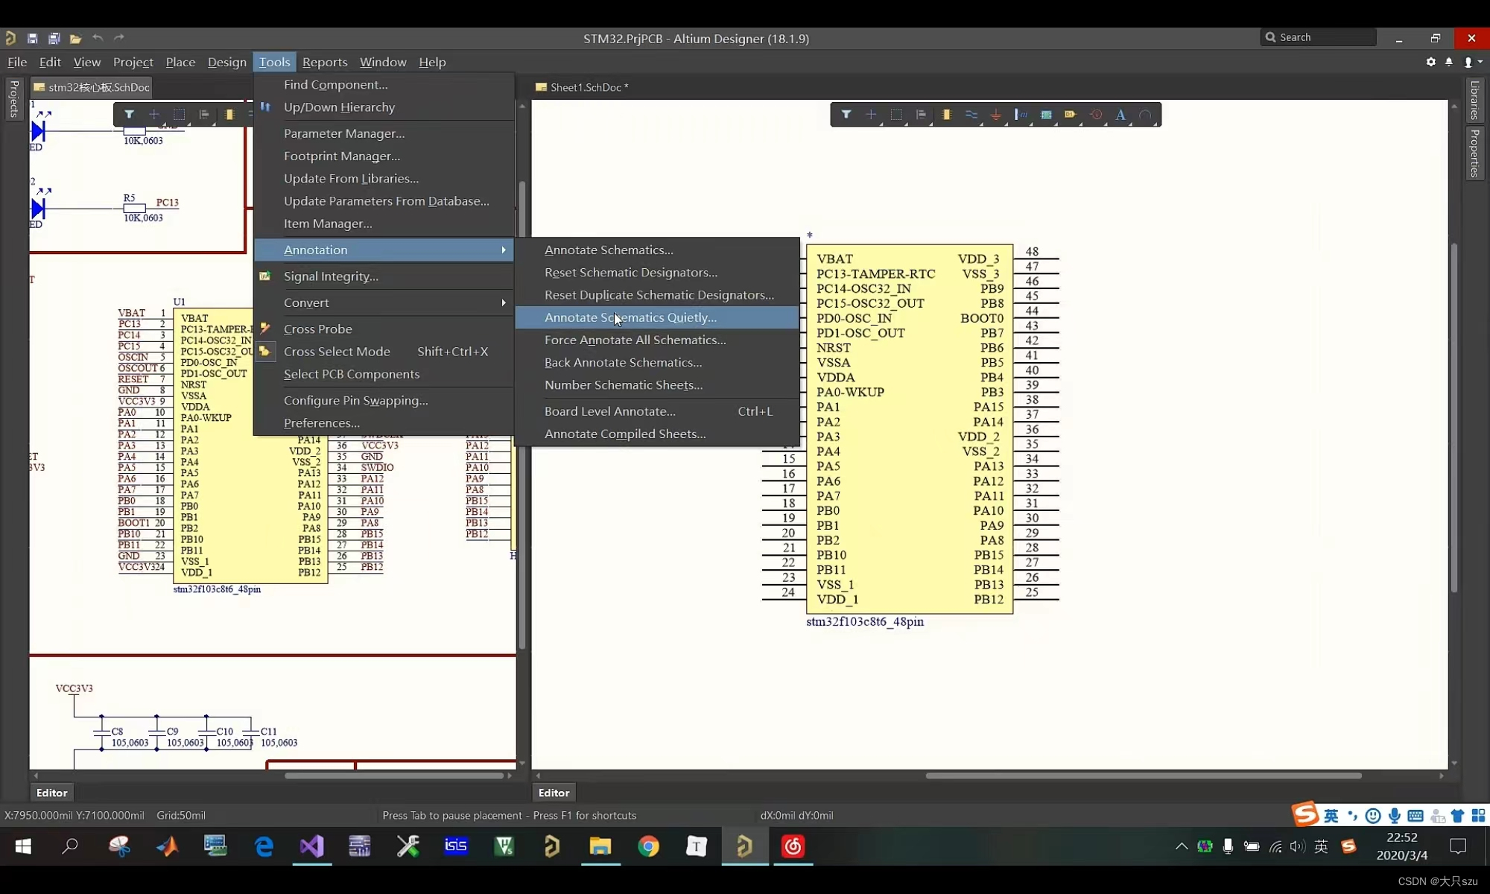Click the Place Text String 'A' icon

pyautogui.click(x=1120, y=115)
